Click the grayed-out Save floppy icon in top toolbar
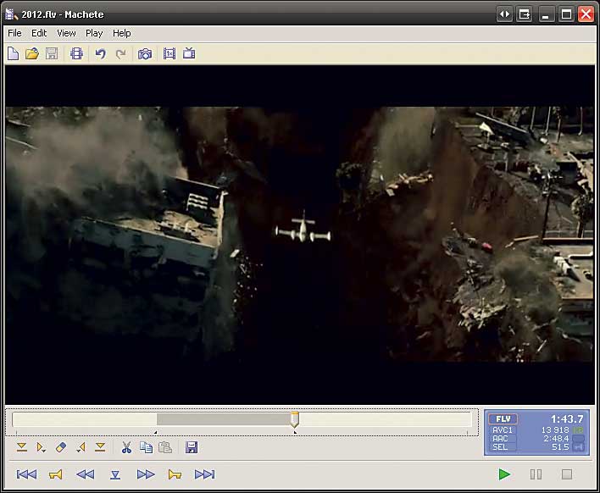 pyautogui.click(x=52, y=53)
